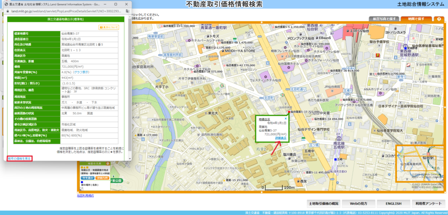
Task: Click MEIDI-YA STORE label on map
Action: (240, 51)
